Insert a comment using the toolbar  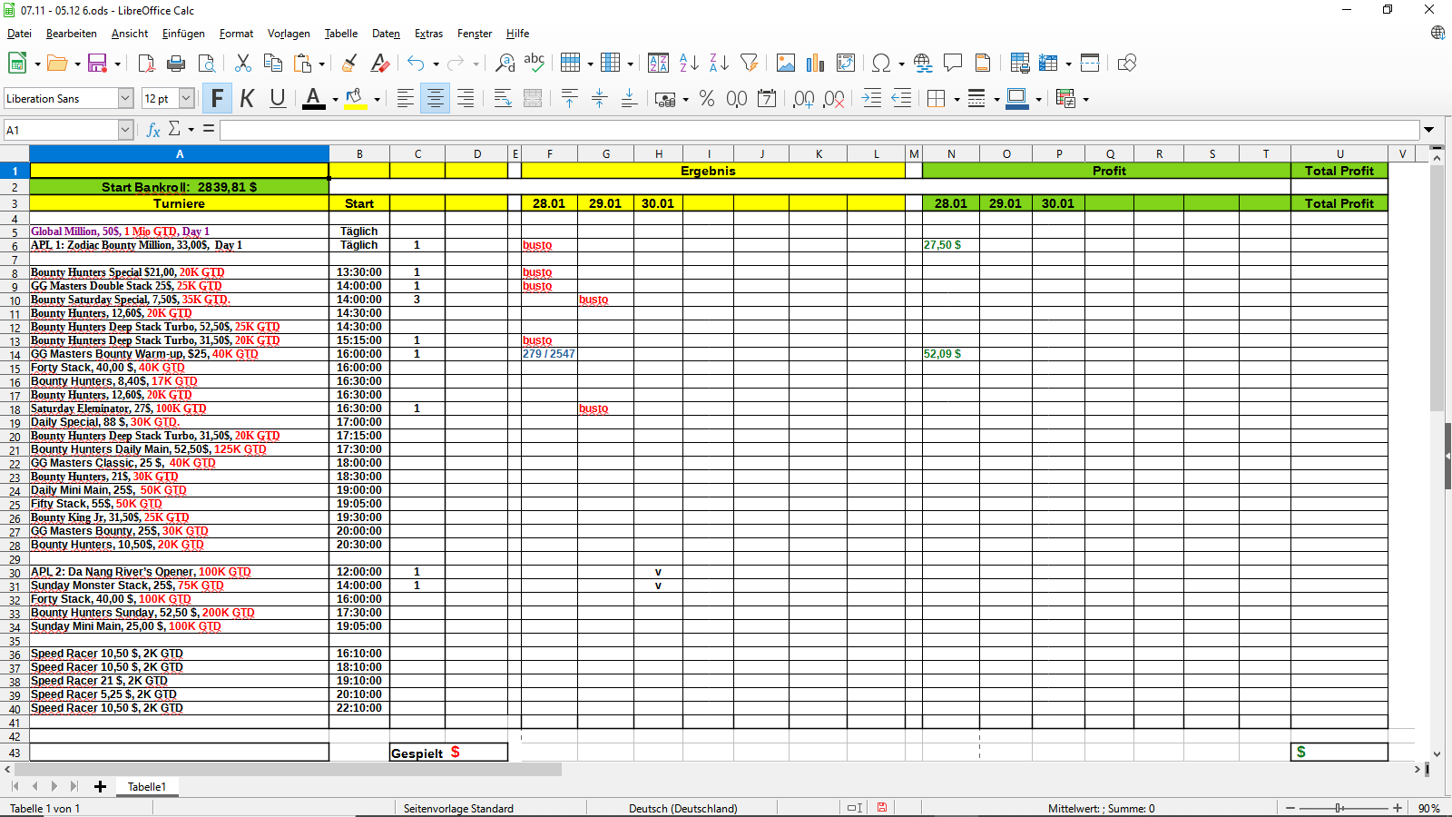coord(953,63)
